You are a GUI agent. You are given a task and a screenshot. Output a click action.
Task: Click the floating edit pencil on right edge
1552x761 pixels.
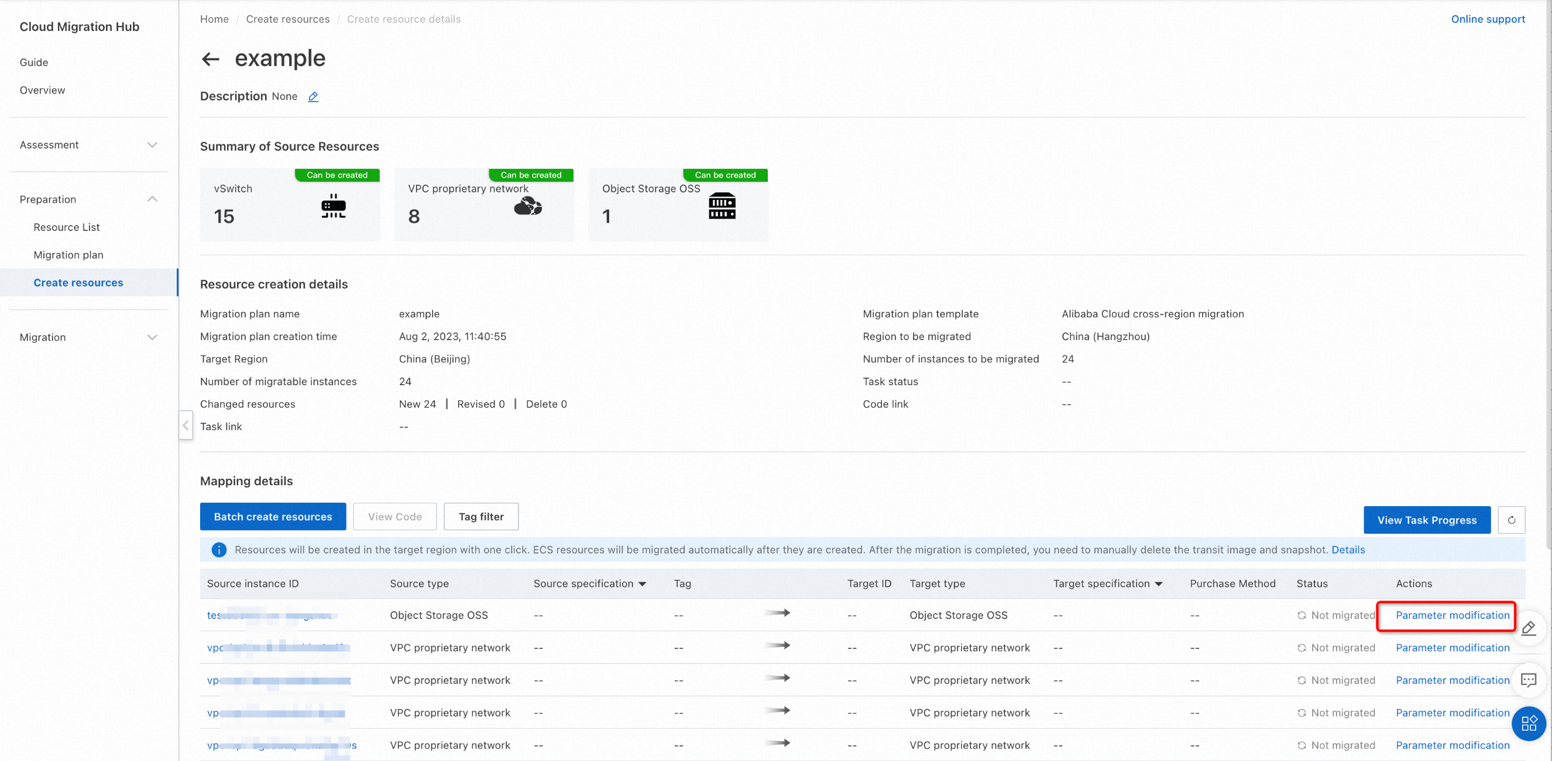[1529, 629]
